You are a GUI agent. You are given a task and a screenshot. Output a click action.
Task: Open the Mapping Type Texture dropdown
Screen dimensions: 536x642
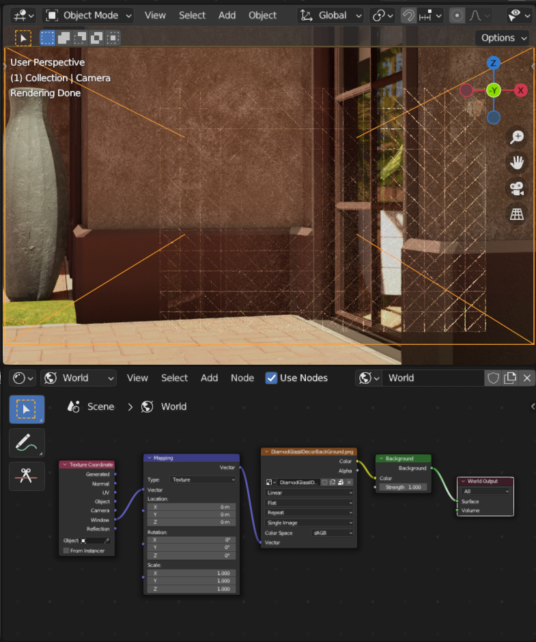pos(203,479)
